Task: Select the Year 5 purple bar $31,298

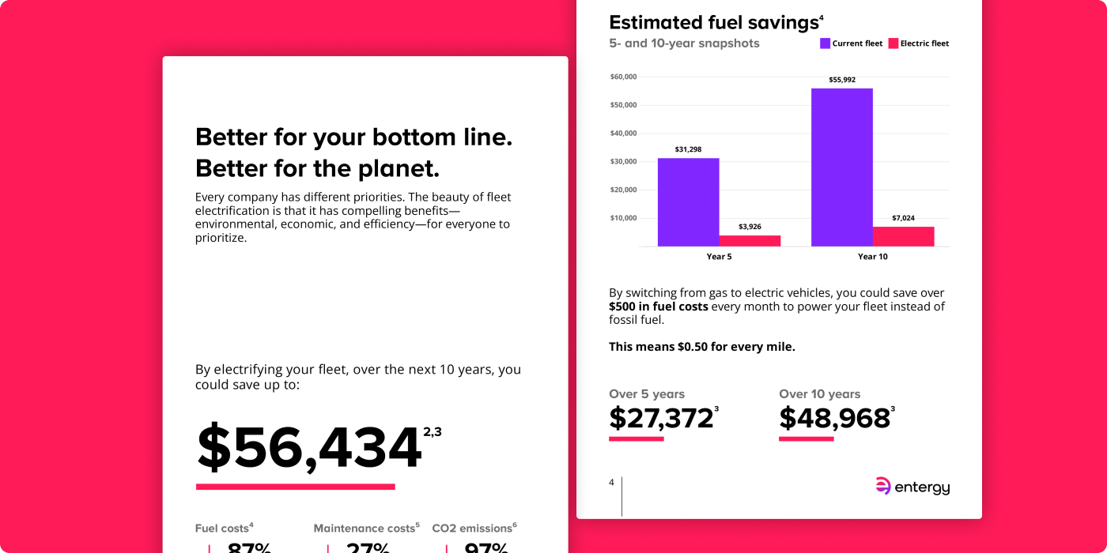Action: pos(688,202)
